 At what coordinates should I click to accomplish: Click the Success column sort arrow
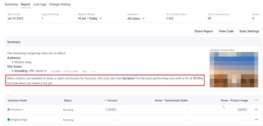(x=105, y=101)
